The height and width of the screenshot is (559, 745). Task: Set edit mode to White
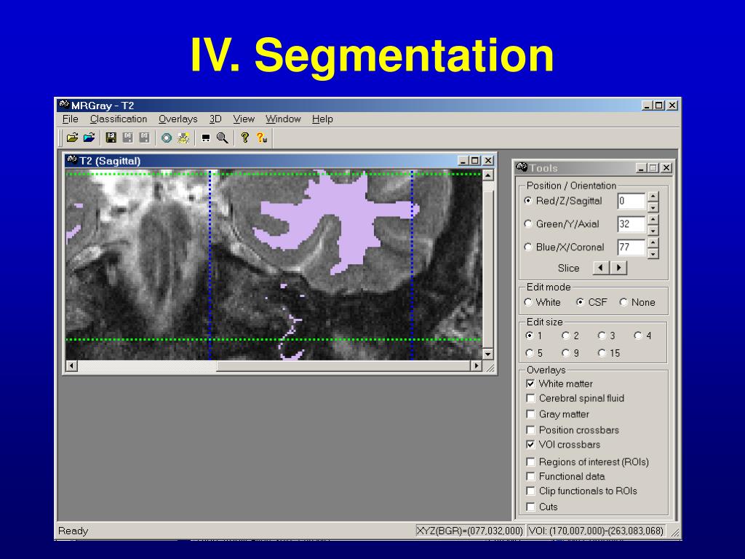tap(528, 302)
